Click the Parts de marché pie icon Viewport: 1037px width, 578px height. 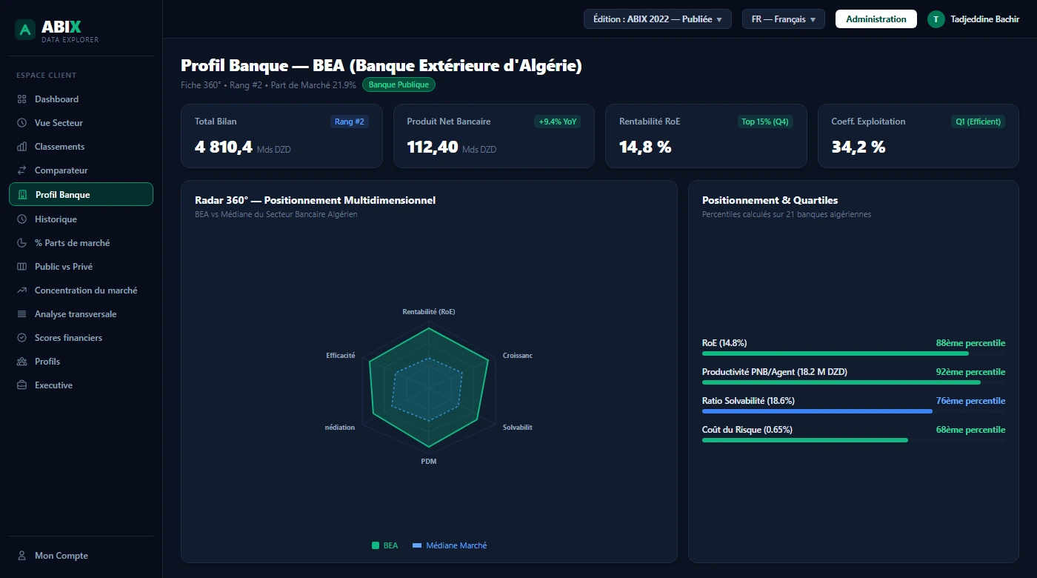(x=21, y=243)
